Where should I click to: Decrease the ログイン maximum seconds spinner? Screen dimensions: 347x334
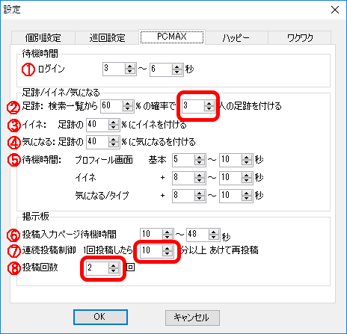coord(177,72)
